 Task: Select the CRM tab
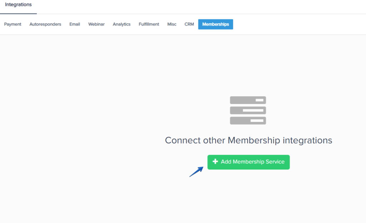tap(189, 24)
